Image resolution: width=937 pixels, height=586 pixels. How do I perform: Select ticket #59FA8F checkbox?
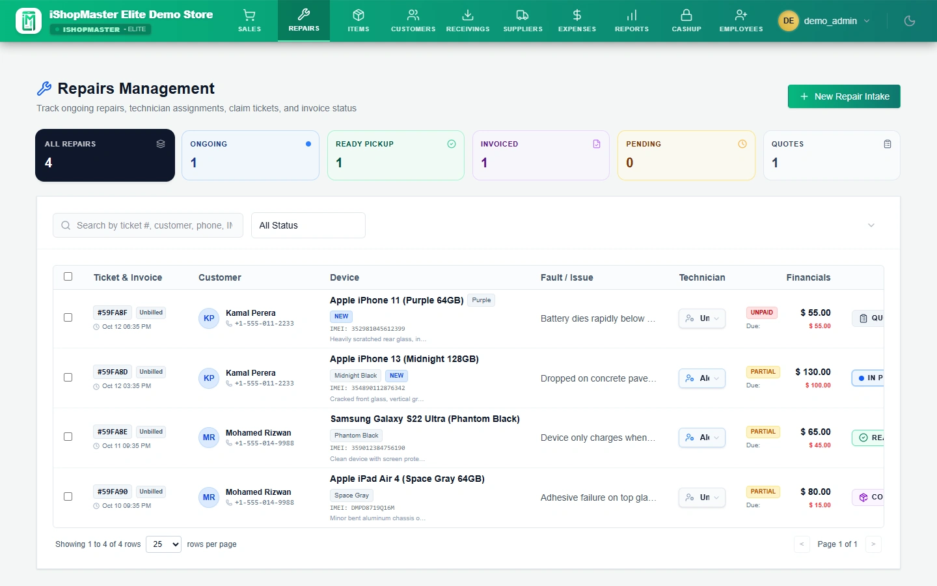coord(68,318)
